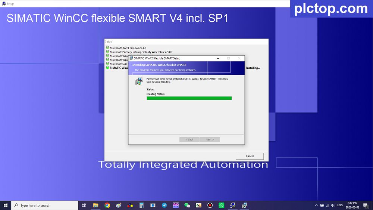Click the installer computer icon beside wait message
This screenshot has width=373, height=210.
pyautogui.click(x=139, y=81)
